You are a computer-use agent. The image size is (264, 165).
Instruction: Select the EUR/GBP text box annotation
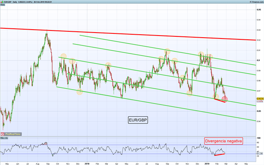point(138,120)
